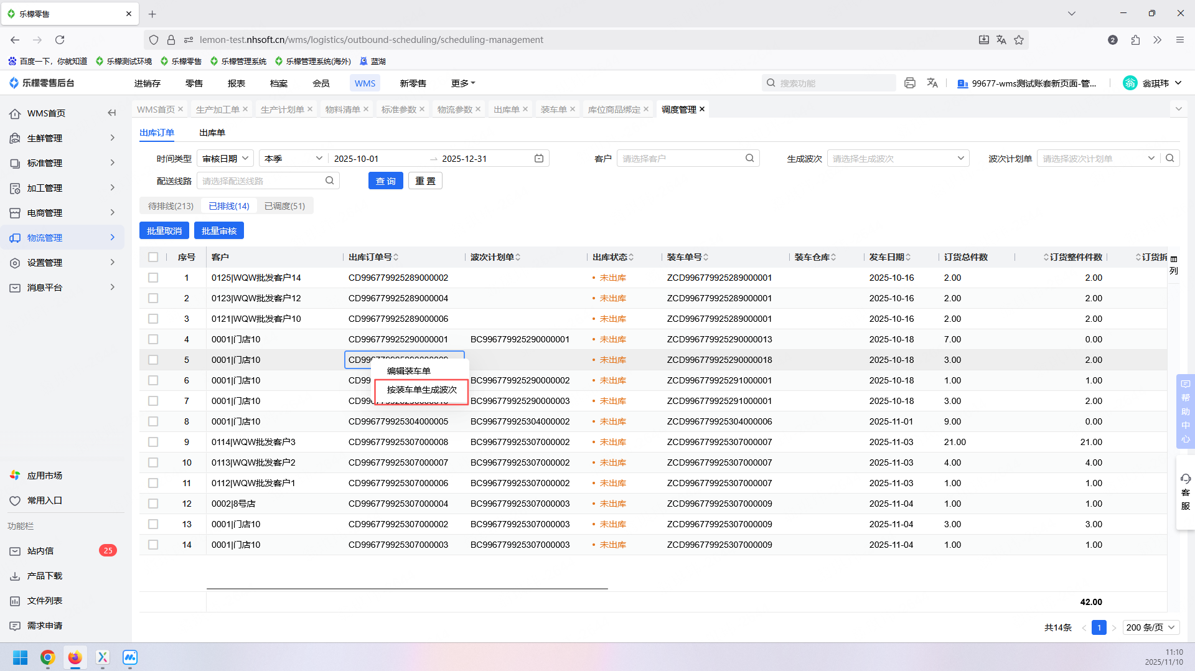Click the print icon in top header
This screenshot has height=671, width=1195.
point(910,83)
